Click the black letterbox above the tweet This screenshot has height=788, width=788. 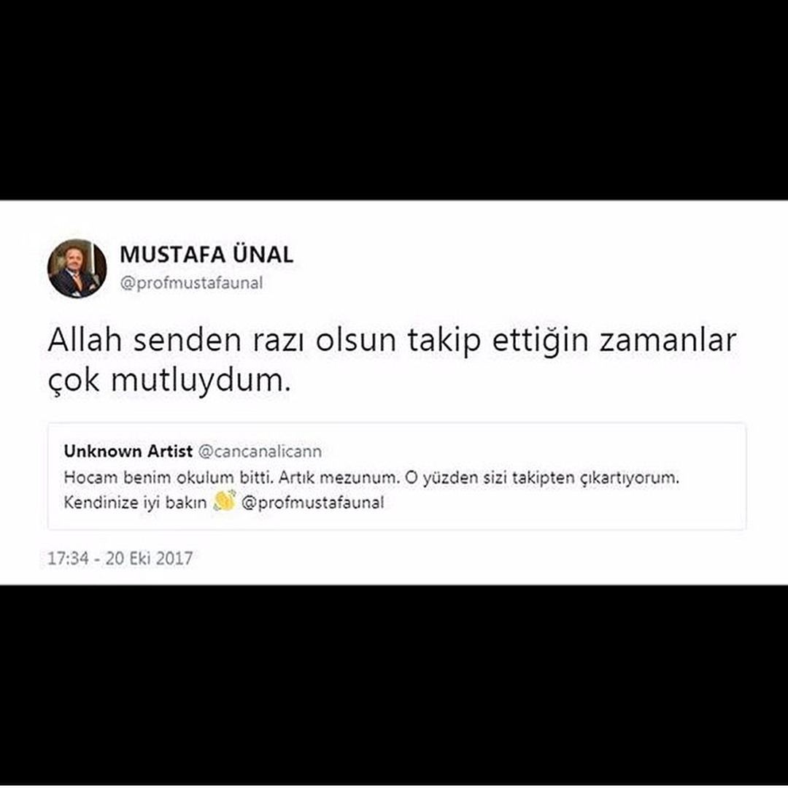pyautogui.click(x=394, y=100)
